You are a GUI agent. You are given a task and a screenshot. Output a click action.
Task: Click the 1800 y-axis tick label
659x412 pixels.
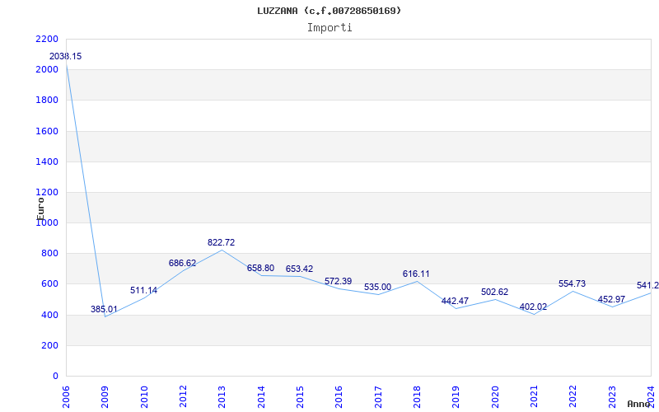click(47, 100)
